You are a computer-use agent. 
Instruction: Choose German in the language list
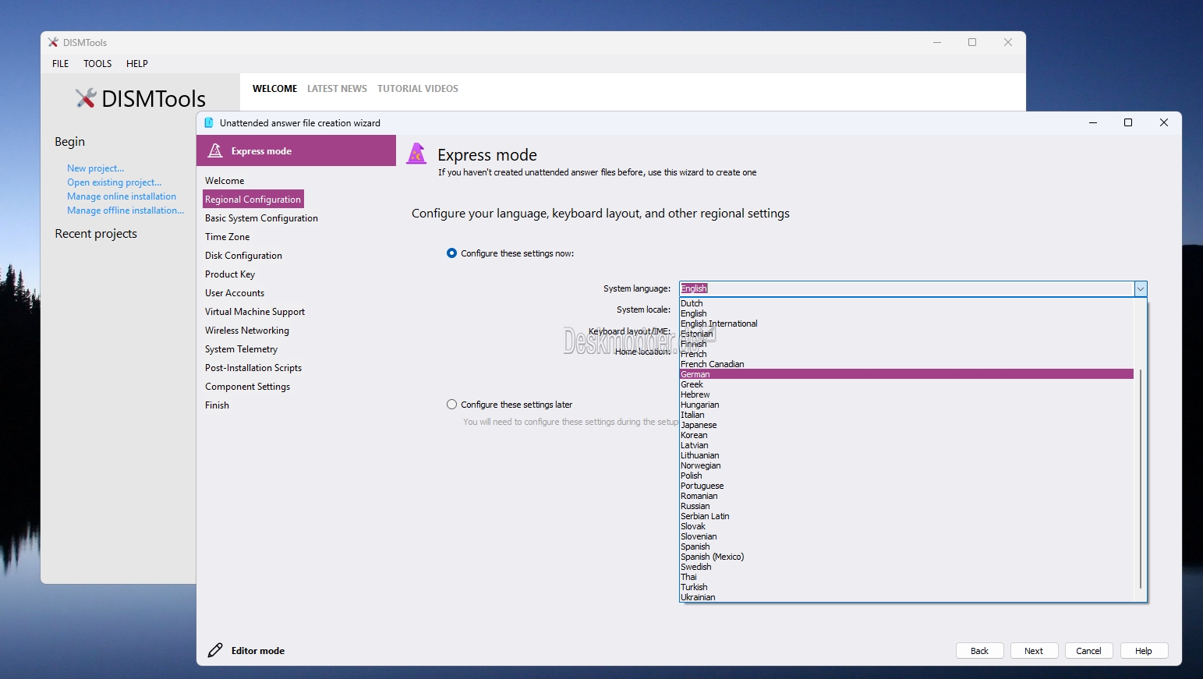point(907,374)
